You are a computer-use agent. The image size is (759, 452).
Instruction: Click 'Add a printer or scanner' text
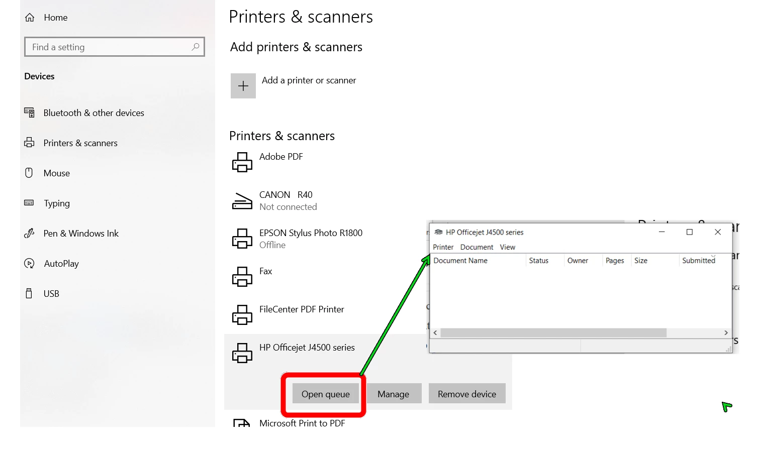[x=309, y=80]
